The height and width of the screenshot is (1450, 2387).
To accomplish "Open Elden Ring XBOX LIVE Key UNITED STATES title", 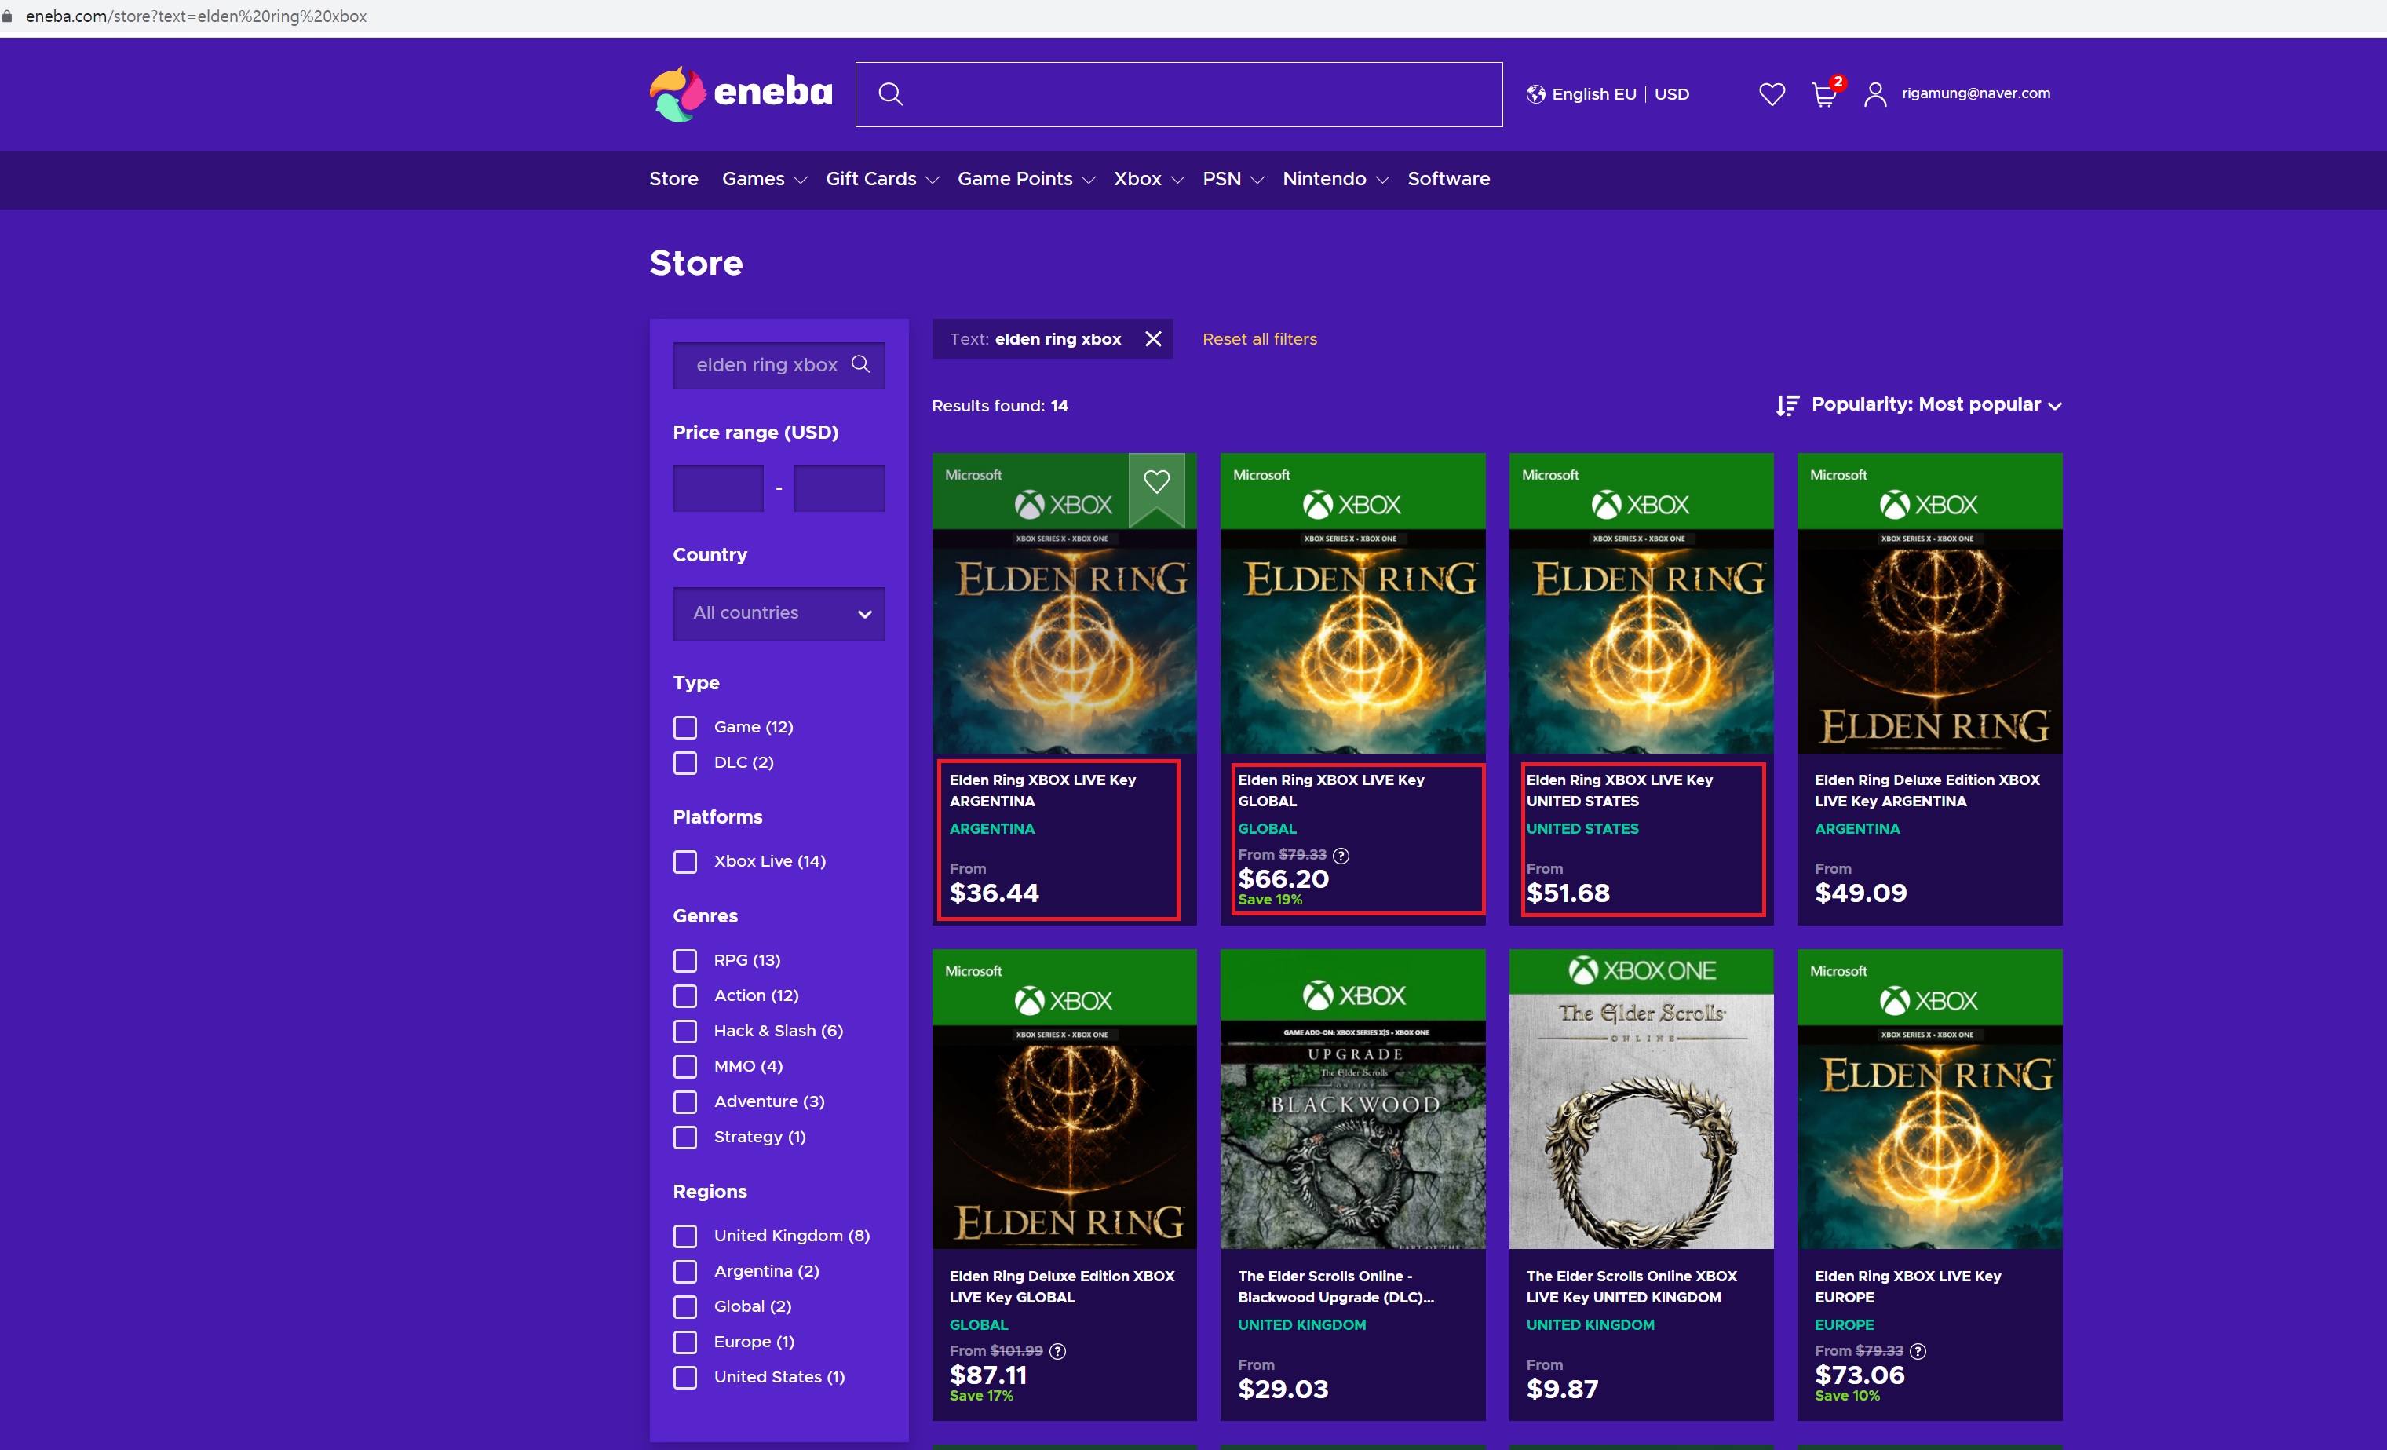I will (x=1619, y=791).
